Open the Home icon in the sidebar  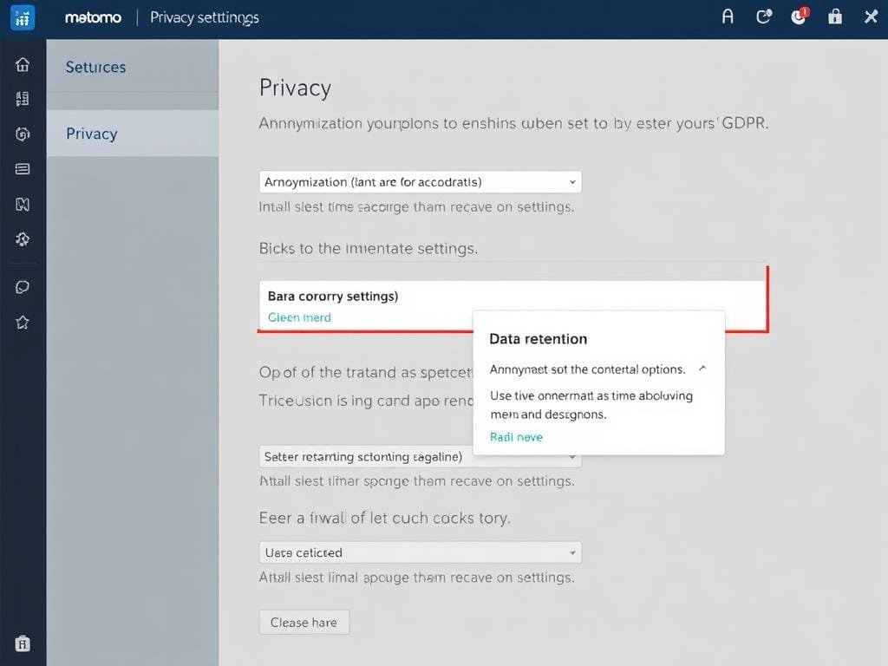click(x=23, y=65)
